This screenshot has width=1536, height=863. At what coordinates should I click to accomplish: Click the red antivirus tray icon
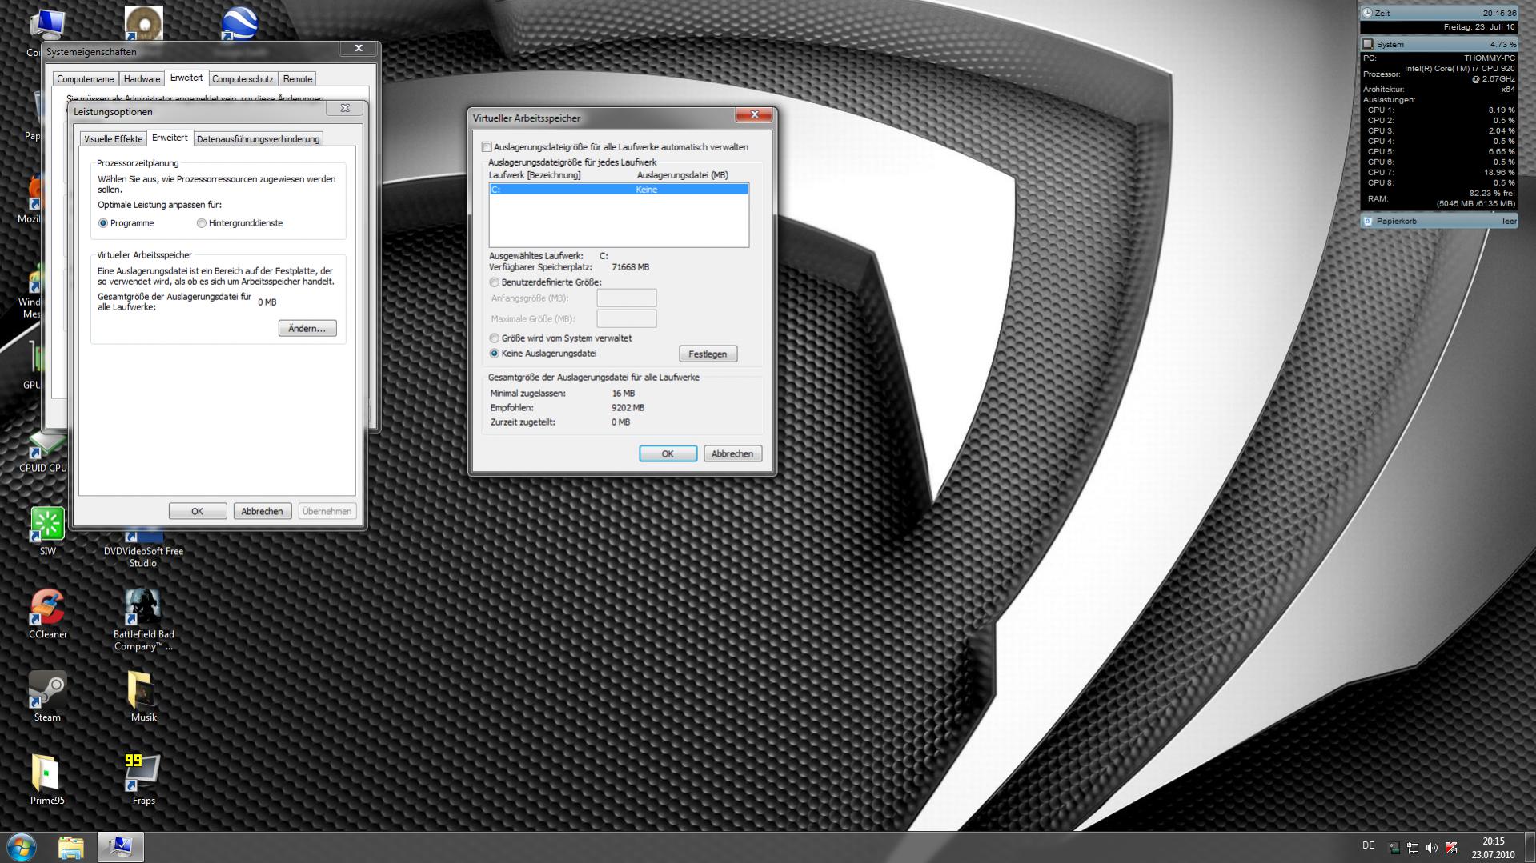click(x=1451, y=848)
